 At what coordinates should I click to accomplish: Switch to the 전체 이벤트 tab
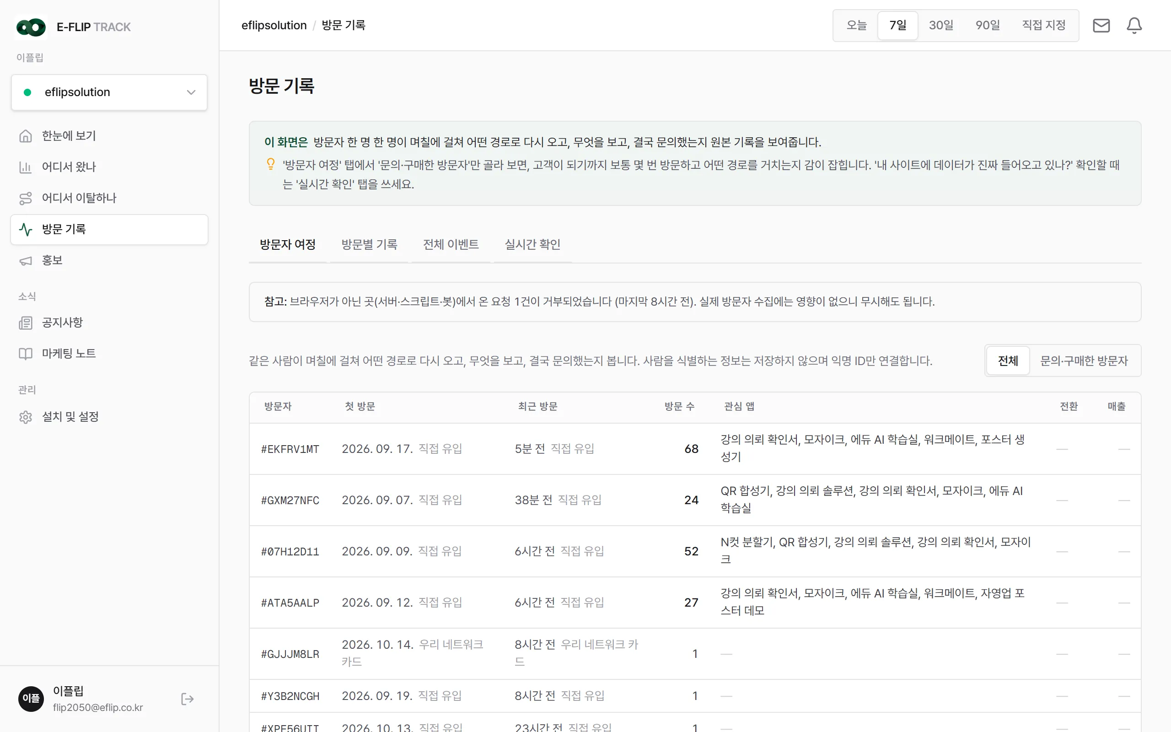(x=451, y=244)
